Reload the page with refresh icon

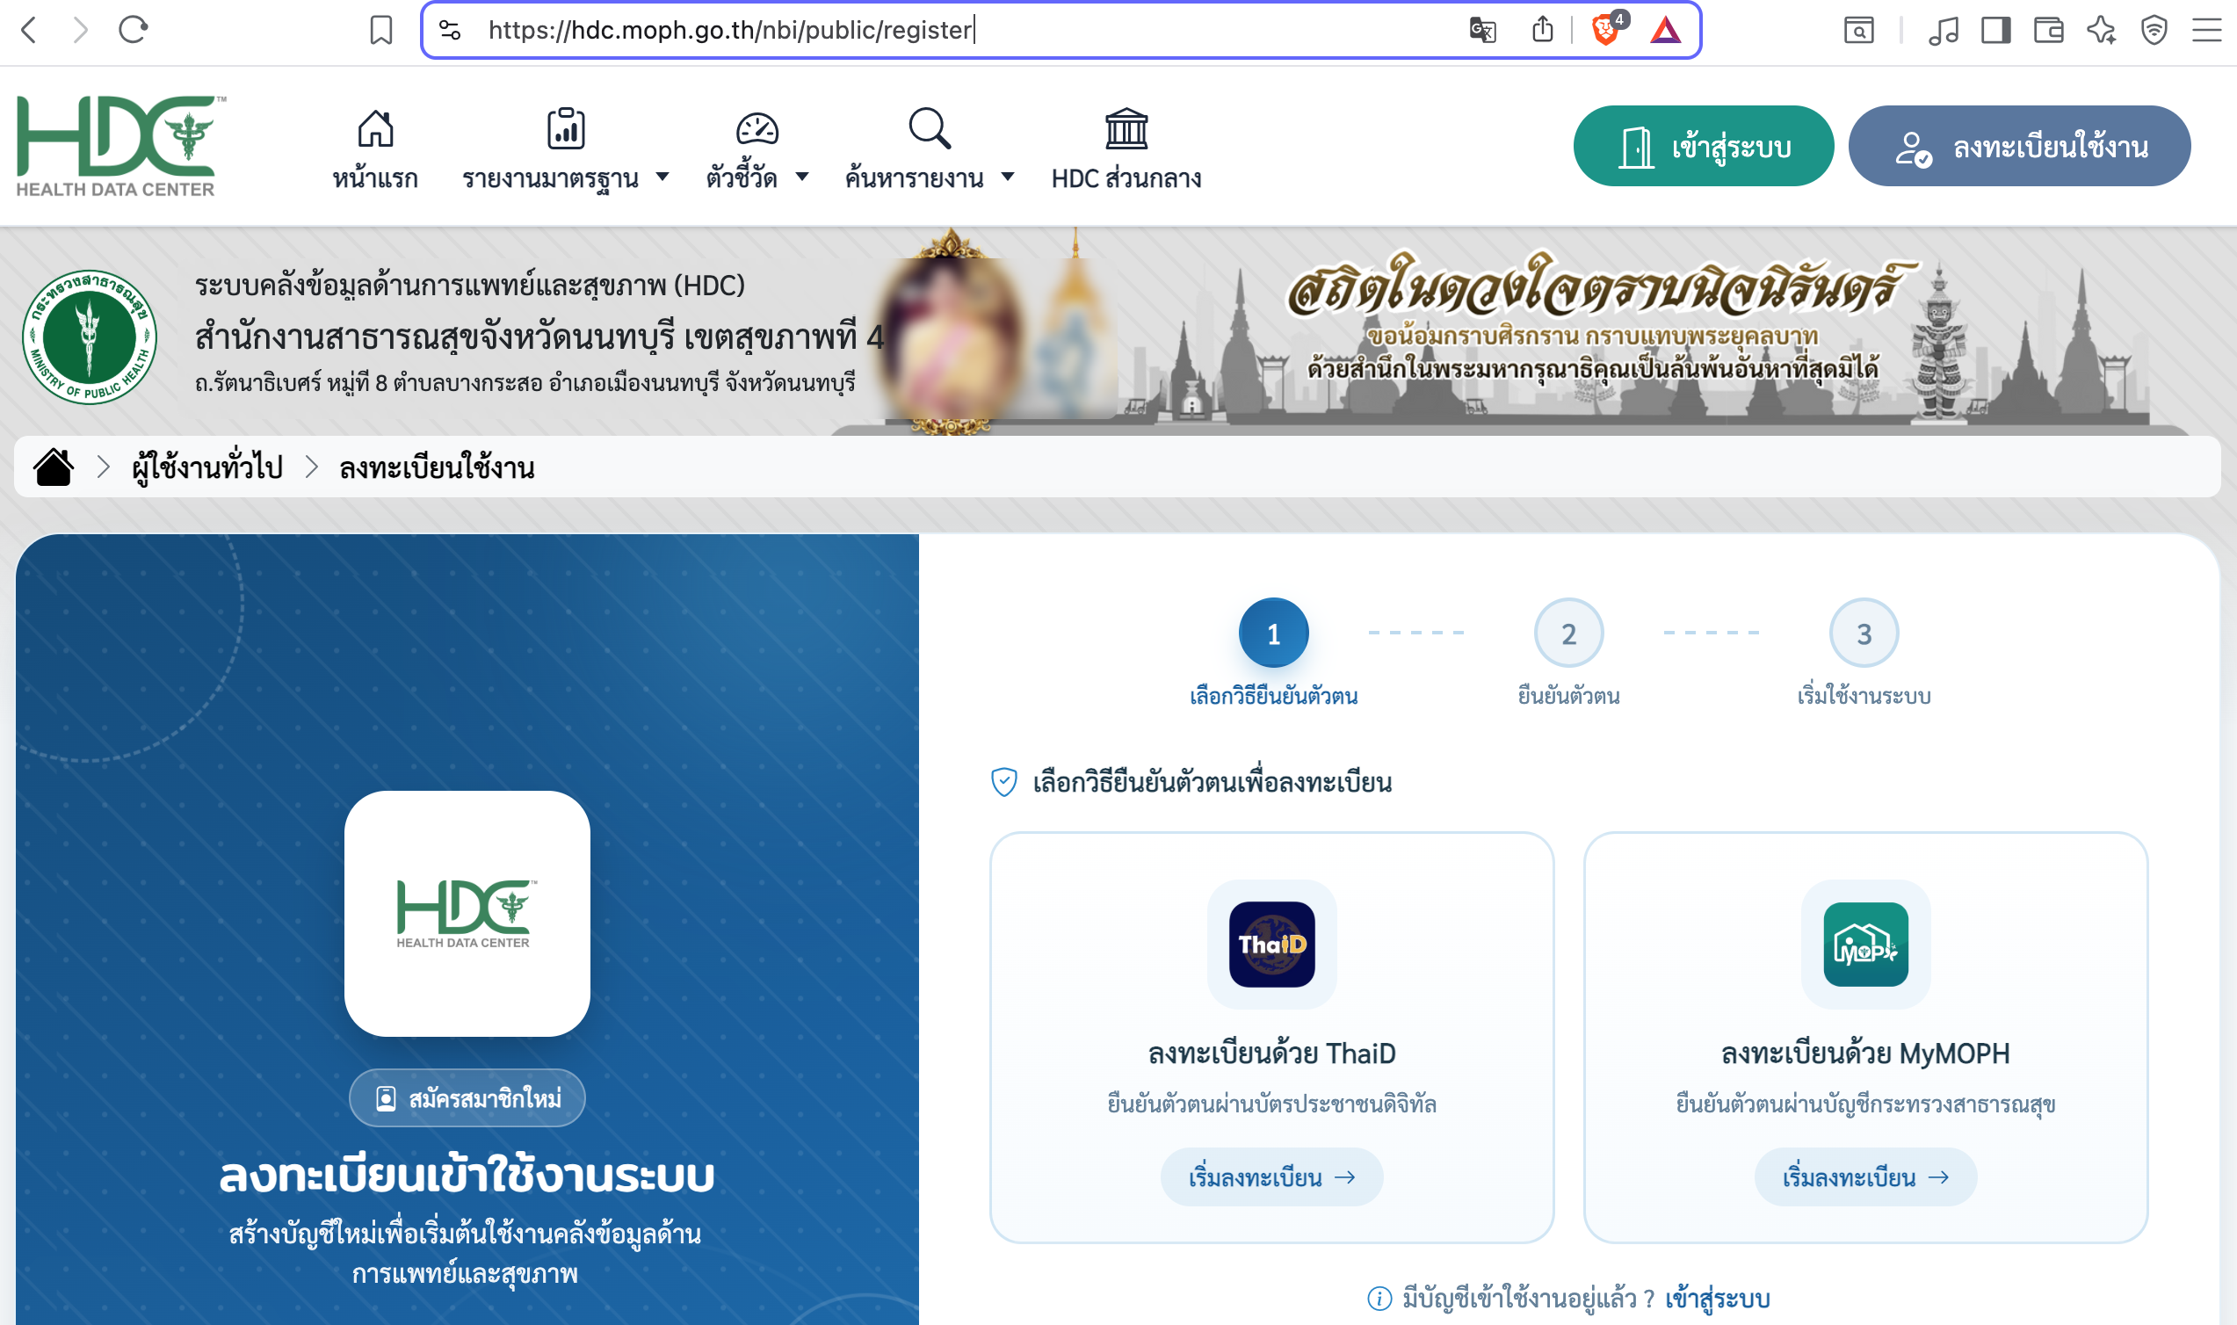point(133,30)
